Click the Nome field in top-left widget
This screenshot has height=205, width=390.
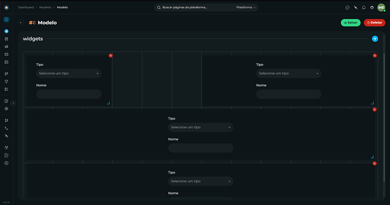pos(69,94)
